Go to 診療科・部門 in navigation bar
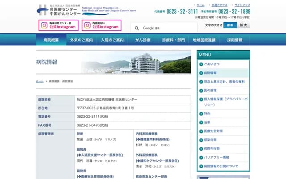Image resolution: width=286 pixels, height=179 pixels. pos(173,40)
